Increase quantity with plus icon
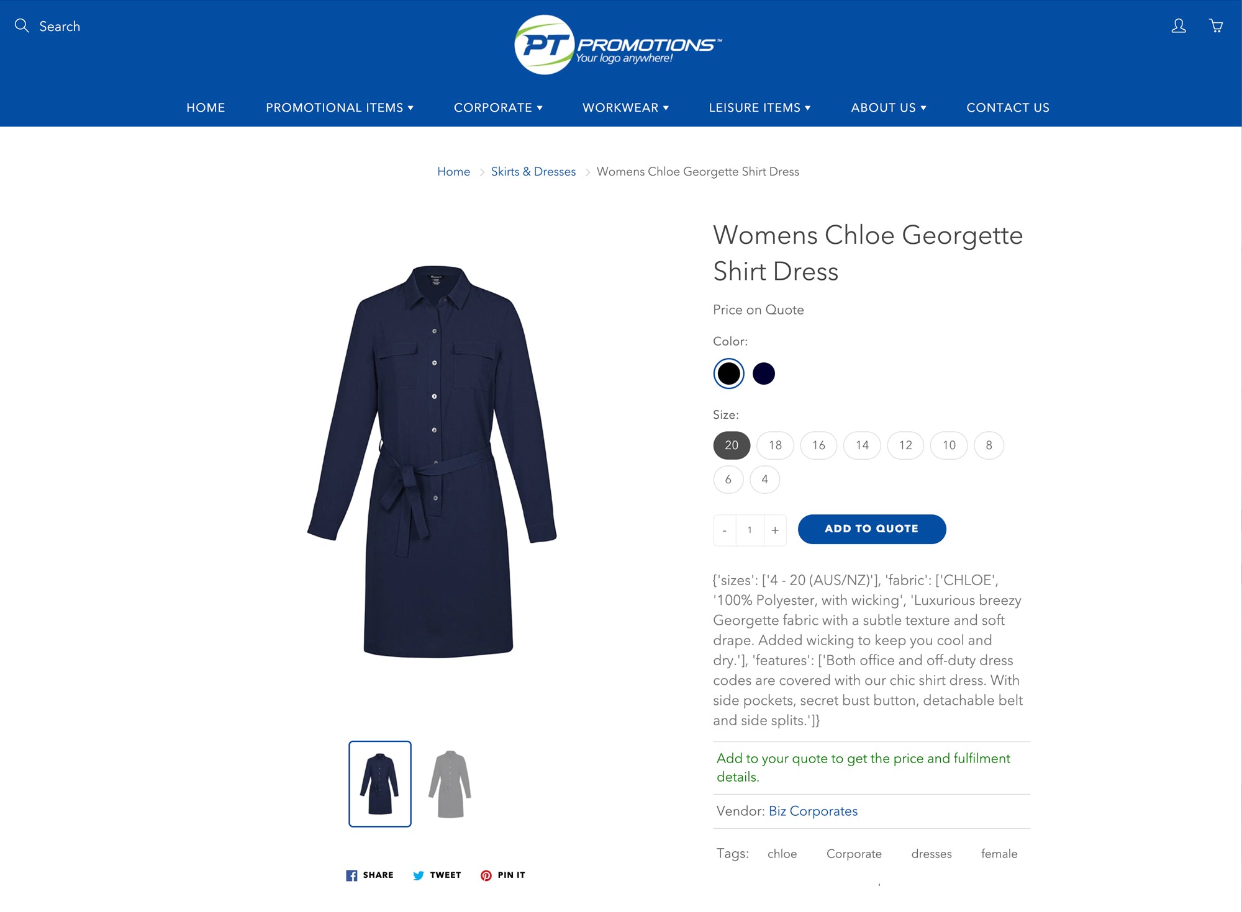The height and width of the screenshot is (912, 1242). tap(775, 530)
